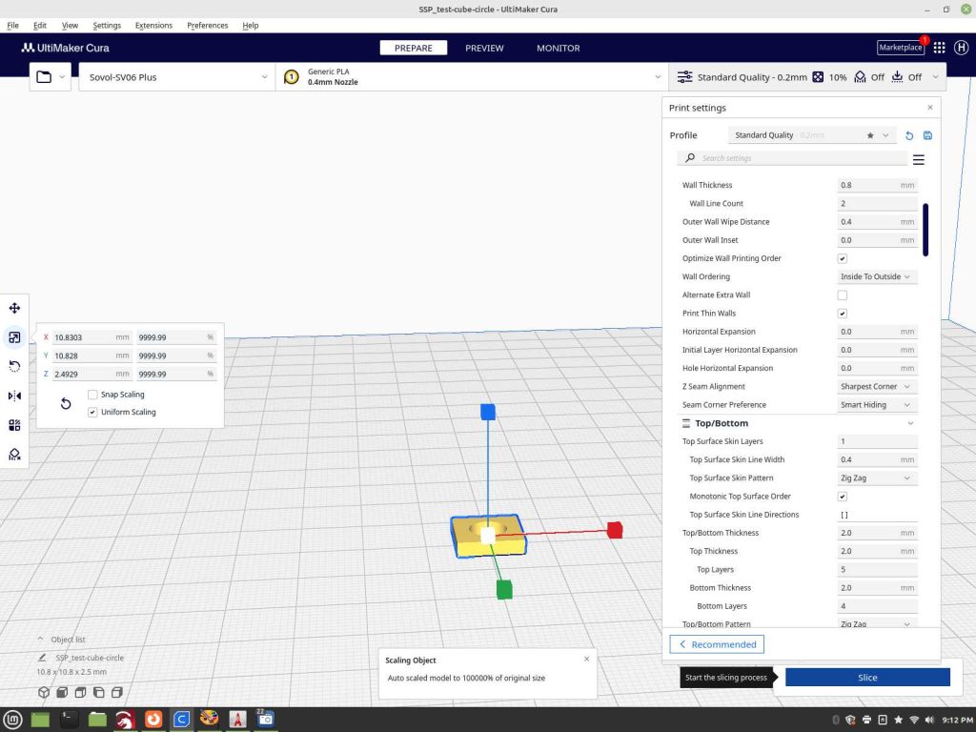Select SSP_test-cube-circle in the object list
The image size is (976, 732).
(90, 658)
